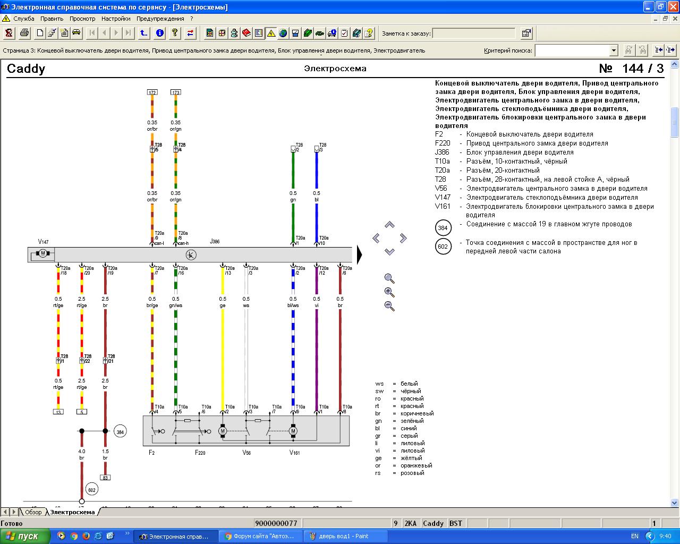Image resolution: width=680 pixels, height=544 pixels.
Task: Click the order note button beside Заметка к заказу
Action: pyautogui.click(x=526, y=33)
